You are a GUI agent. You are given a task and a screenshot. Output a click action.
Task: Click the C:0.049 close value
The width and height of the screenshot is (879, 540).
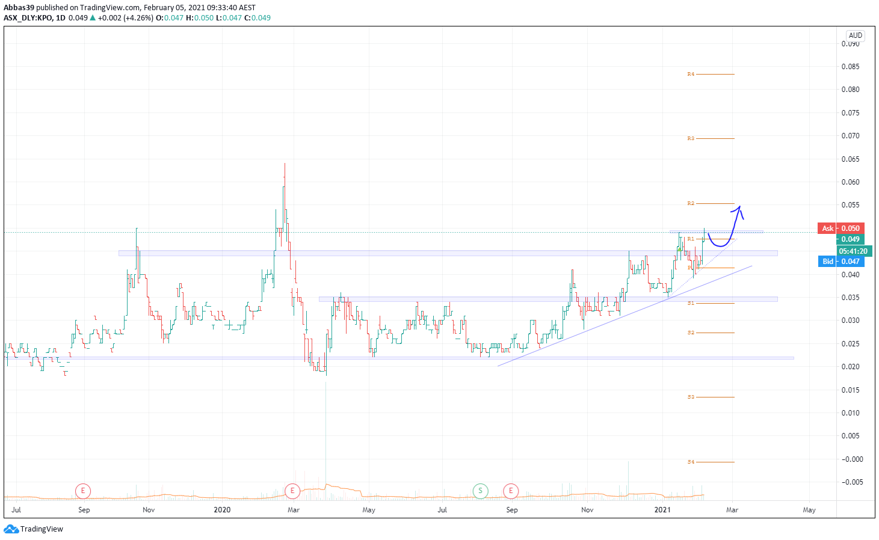(258, 18)
